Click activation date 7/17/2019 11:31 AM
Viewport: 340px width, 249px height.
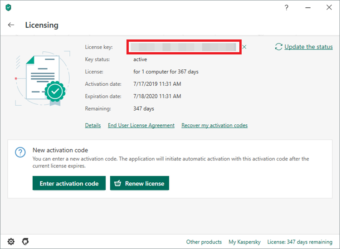157,84
